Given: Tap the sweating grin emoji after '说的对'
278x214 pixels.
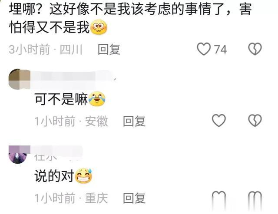Looking at the screenshot, I should [x=84, y=176].
